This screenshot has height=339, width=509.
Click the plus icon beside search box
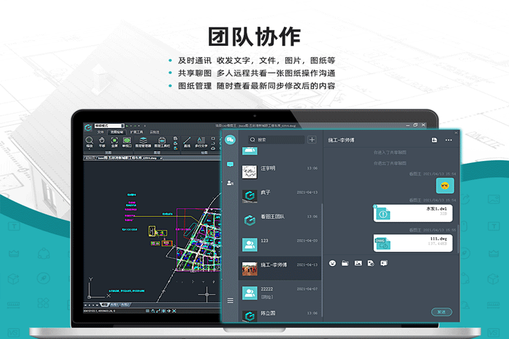click(312, 140)
